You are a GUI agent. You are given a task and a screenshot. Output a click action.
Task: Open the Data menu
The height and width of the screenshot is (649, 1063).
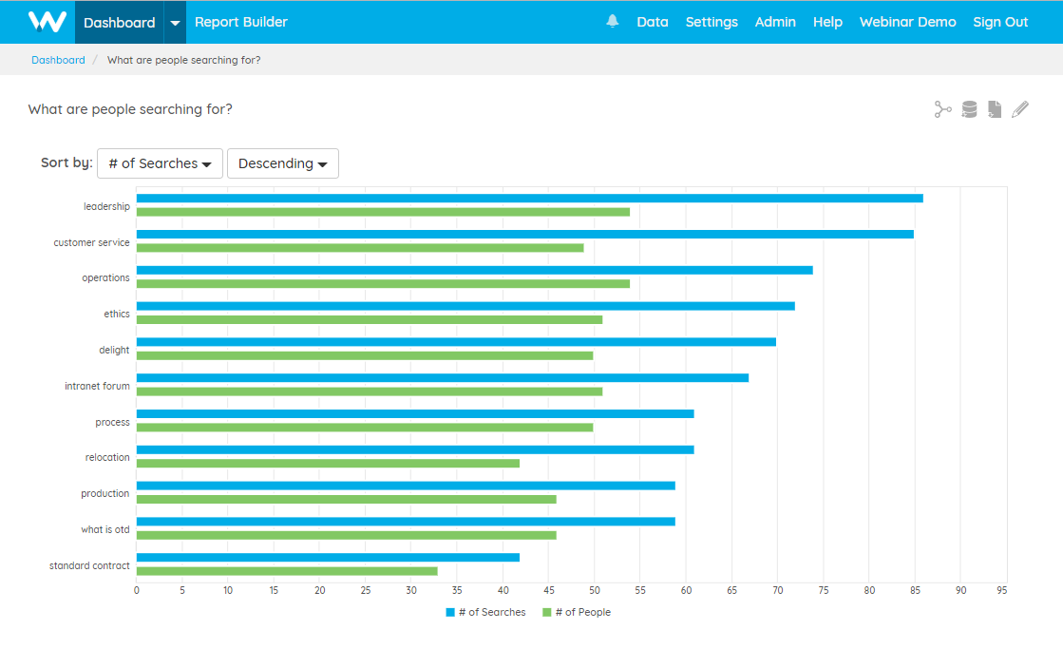[653, 22]
